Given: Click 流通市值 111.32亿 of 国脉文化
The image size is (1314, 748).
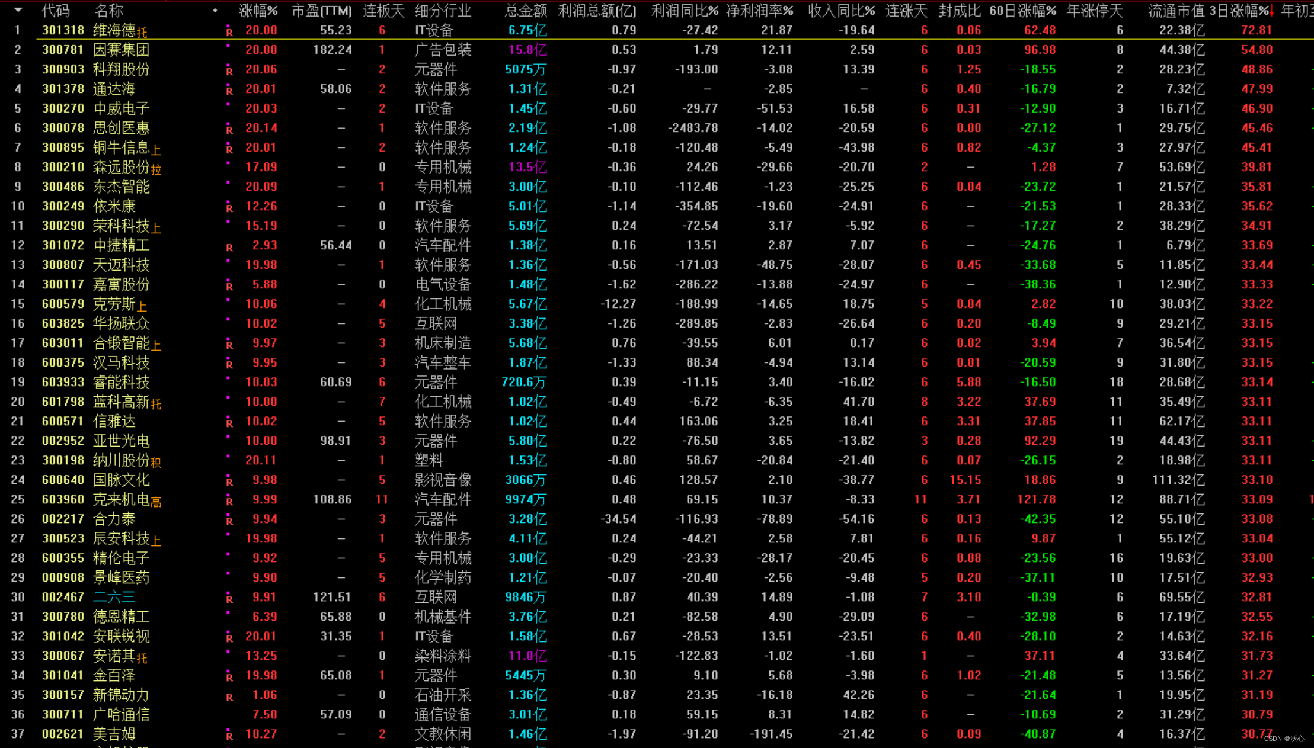Looking at the screenshot, I should [1178, 480].
